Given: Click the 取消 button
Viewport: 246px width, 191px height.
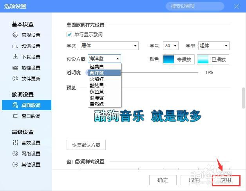Looking at the screenshot, I should click(194, 180).
